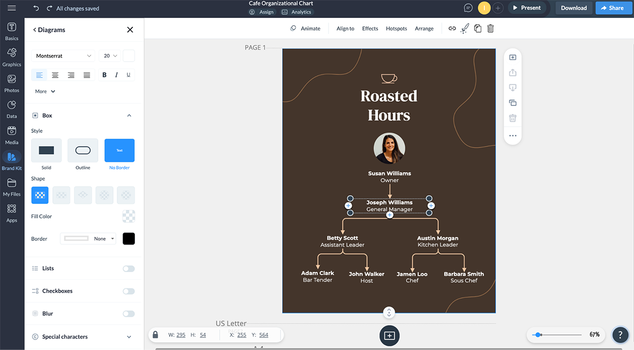
Task: Open the Photos sidebar panel
Action: pyautogui.click(x=12, y=83)
